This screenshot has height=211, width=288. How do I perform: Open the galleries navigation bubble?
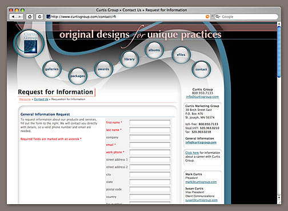(x=51, y=69)
